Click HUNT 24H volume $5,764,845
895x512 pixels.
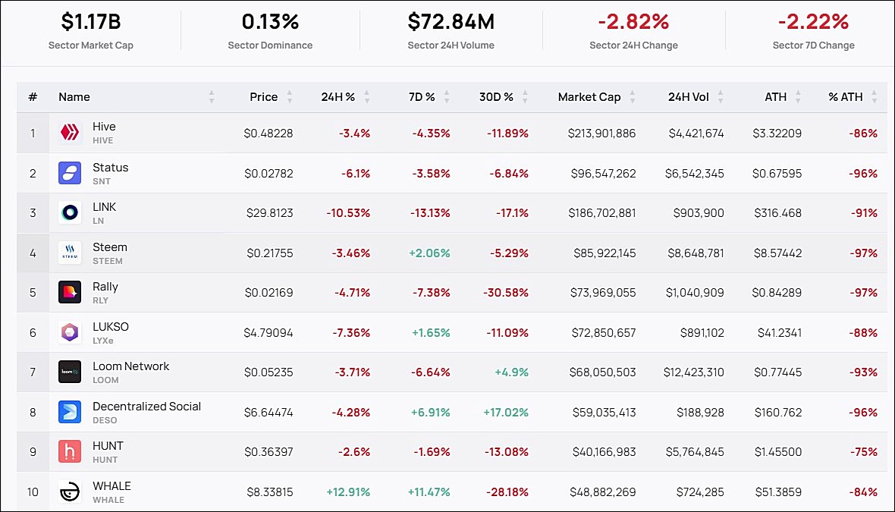coord(695,451)
